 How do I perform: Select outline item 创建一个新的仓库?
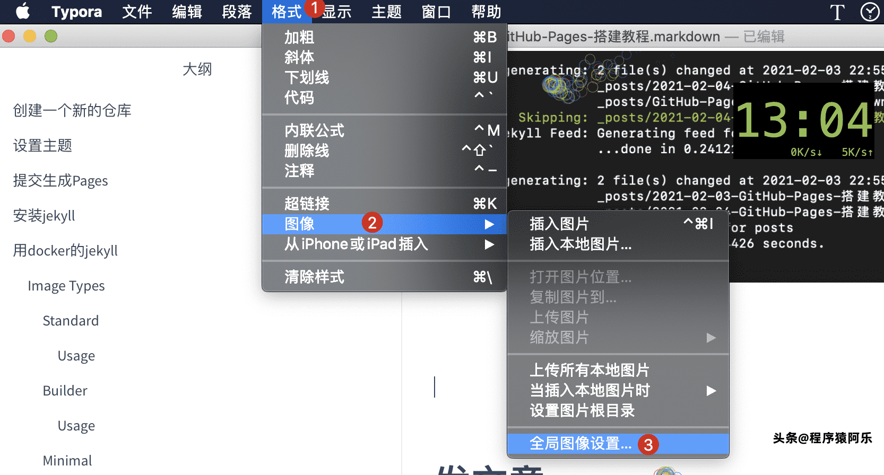[72, 110]
